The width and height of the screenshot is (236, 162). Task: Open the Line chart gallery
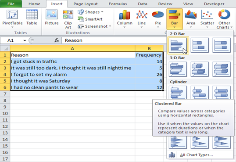click(142, 19)
